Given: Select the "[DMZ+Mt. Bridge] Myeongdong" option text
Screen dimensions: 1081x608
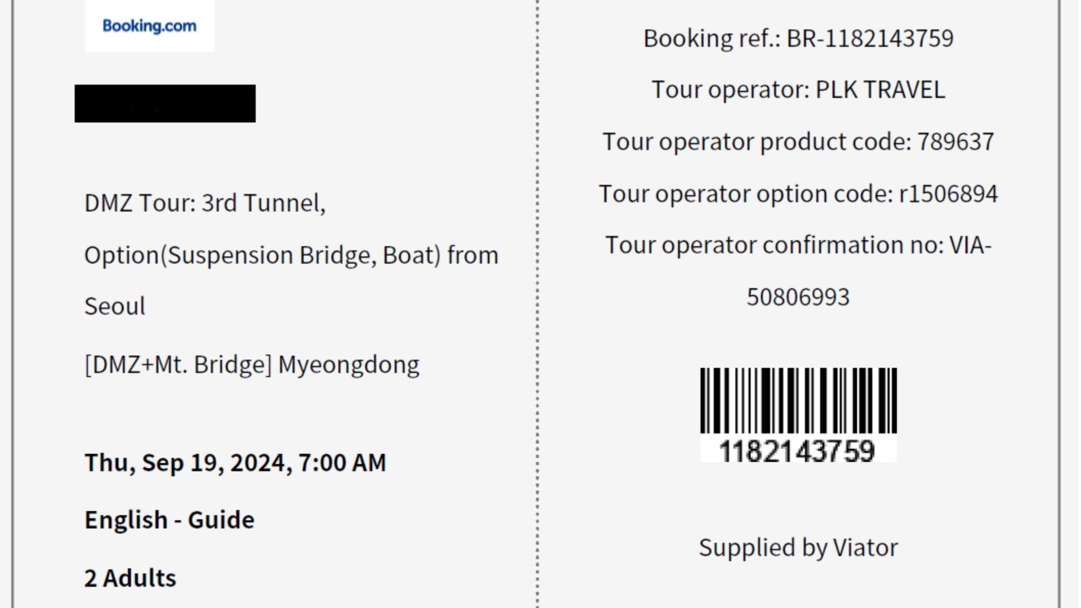Looking at the screenshot, I should pyautogui.click(x=252, y=365).
